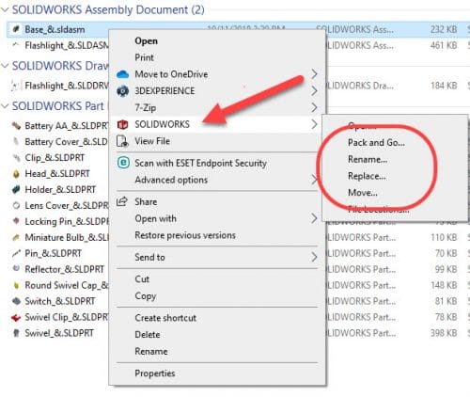The height and width of the screenshot is (397, 470).
Task: Choose Delete in the context menu
Action: point(148,335)
